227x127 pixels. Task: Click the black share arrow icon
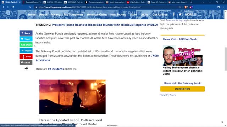coord(26,68)
